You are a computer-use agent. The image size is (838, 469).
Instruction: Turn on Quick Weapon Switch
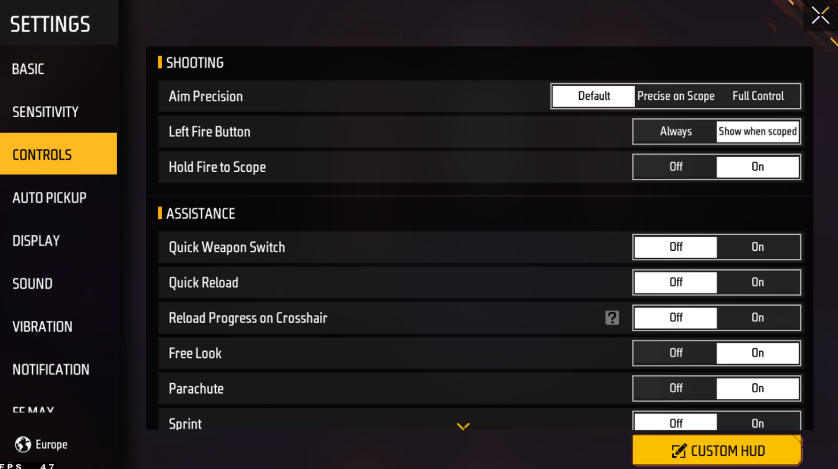757,247
